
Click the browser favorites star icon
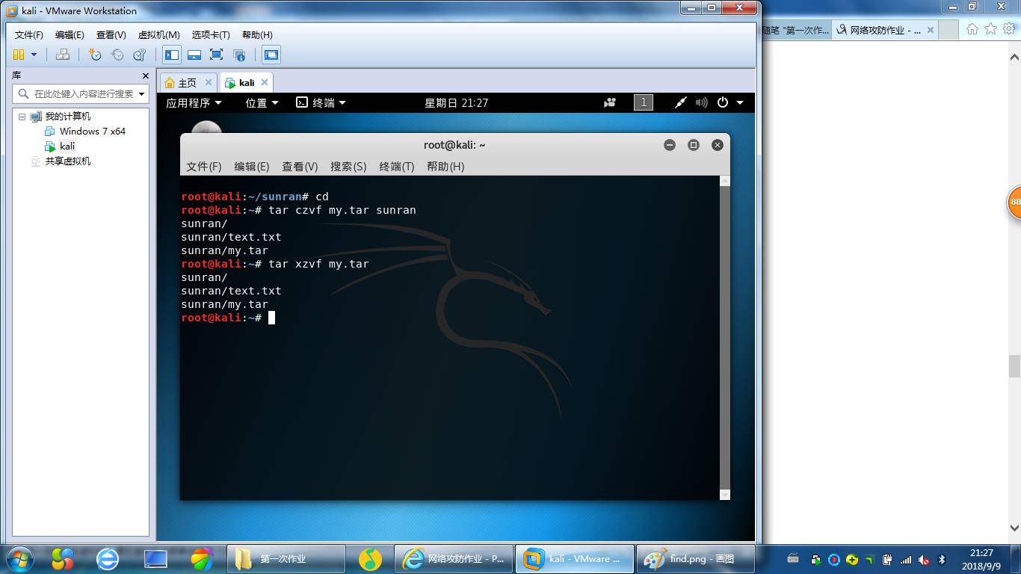pos(990,28)
